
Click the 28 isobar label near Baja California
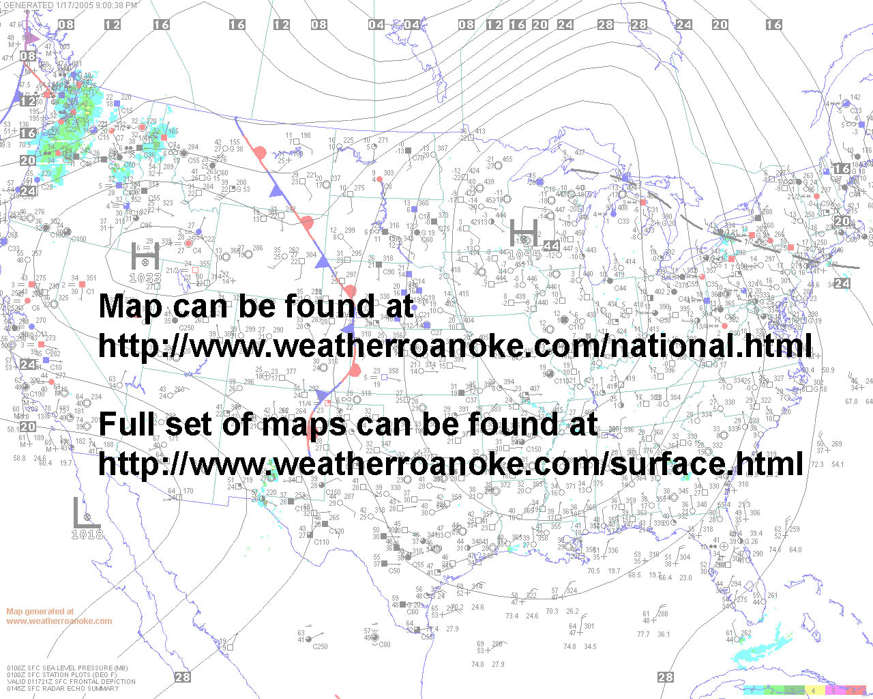[x=182, y=677]
